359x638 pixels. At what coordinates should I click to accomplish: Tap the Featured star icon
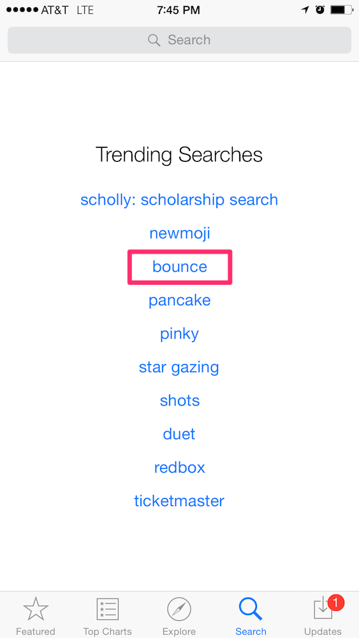click(36, 609)
